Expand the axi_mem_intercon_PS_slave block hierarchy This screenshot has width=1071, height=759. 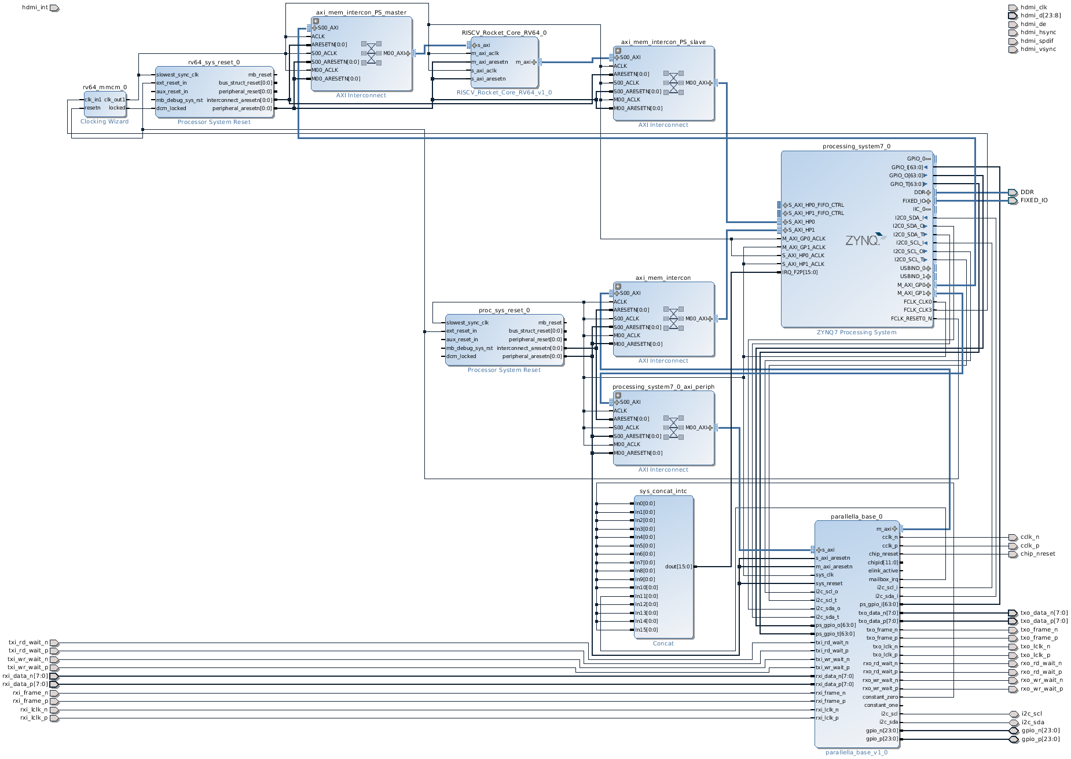click(618, 51)
